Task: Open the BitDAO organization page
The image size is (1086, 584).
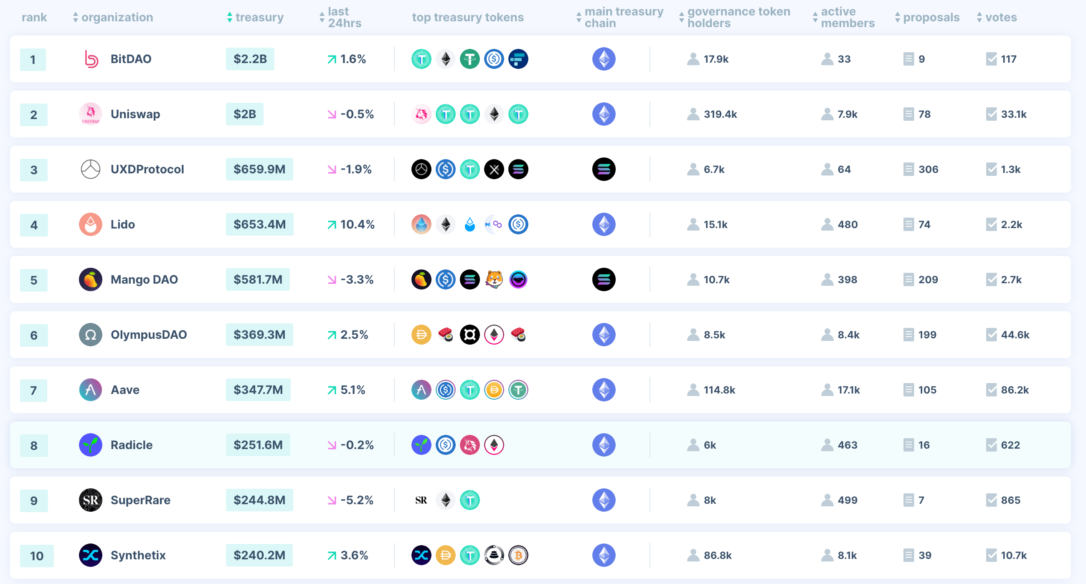Action: pos(131,59)
